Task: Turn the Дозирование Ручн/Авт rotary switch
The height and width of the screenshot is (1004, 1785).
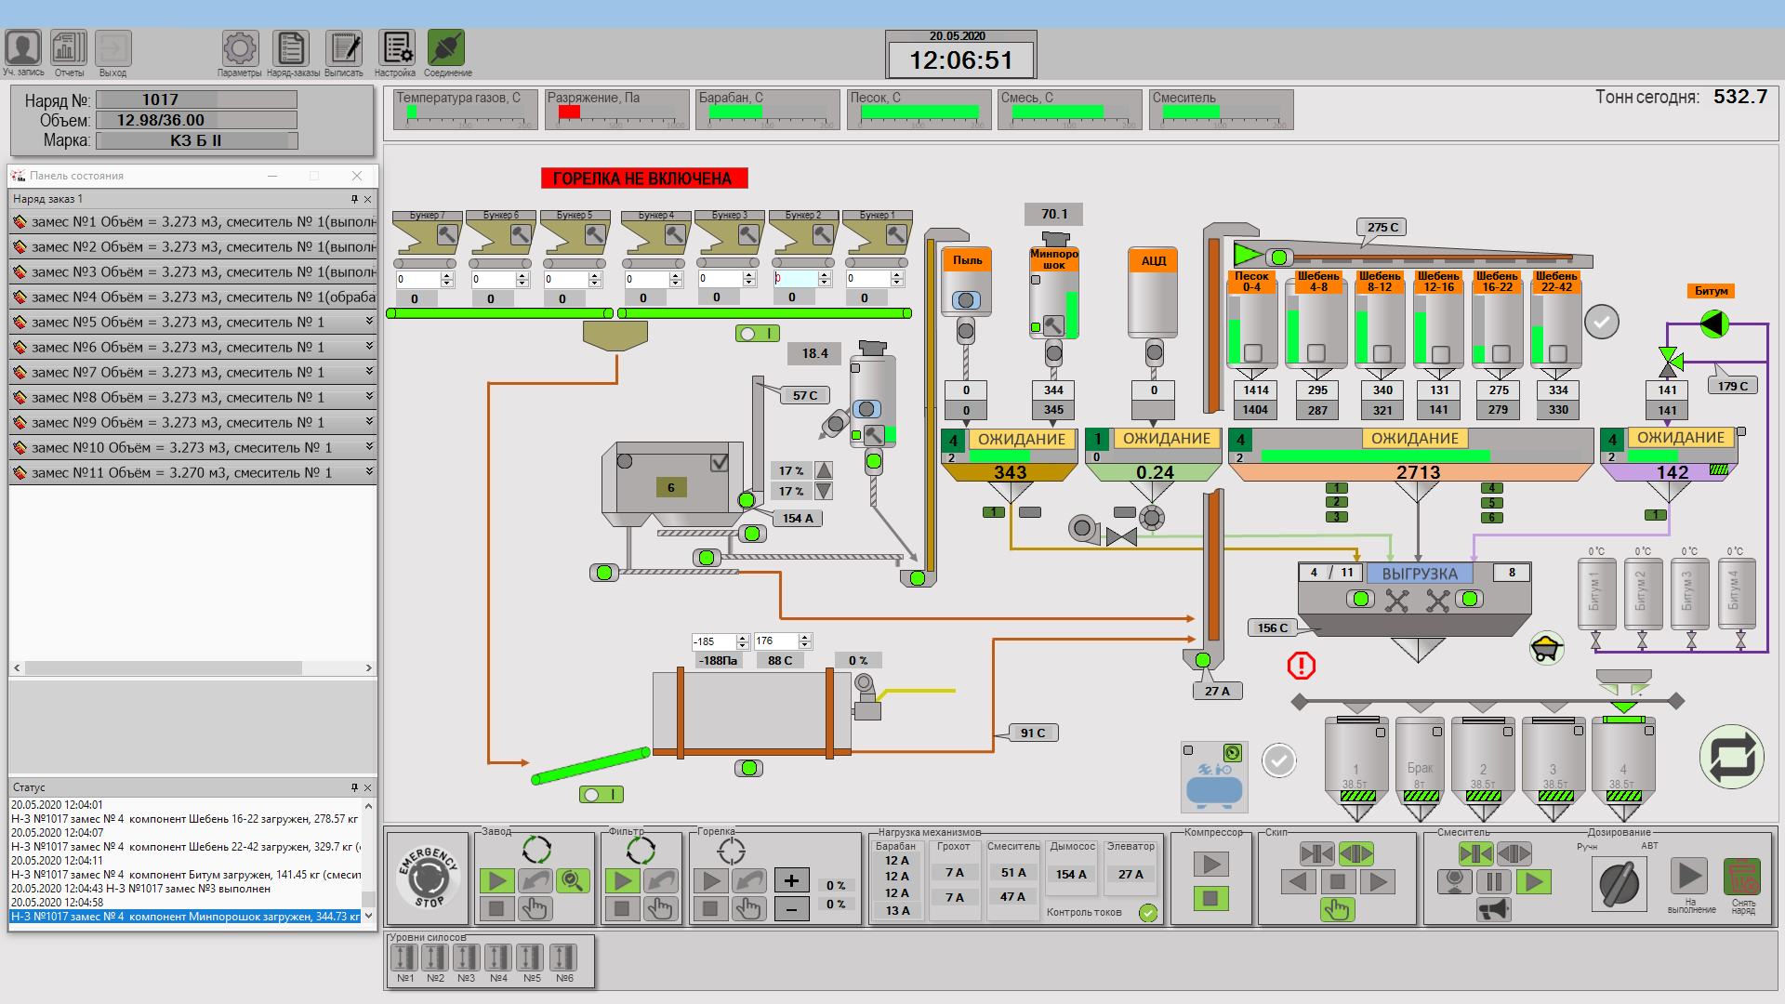Action: coord(1619,884)
